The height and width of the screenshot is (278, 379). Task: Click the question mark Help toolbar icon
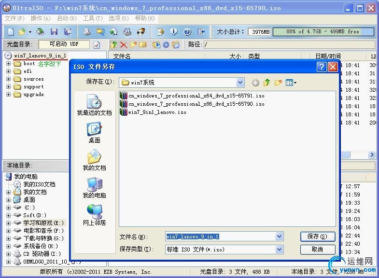pyautogui.click(x=187, y=32)
